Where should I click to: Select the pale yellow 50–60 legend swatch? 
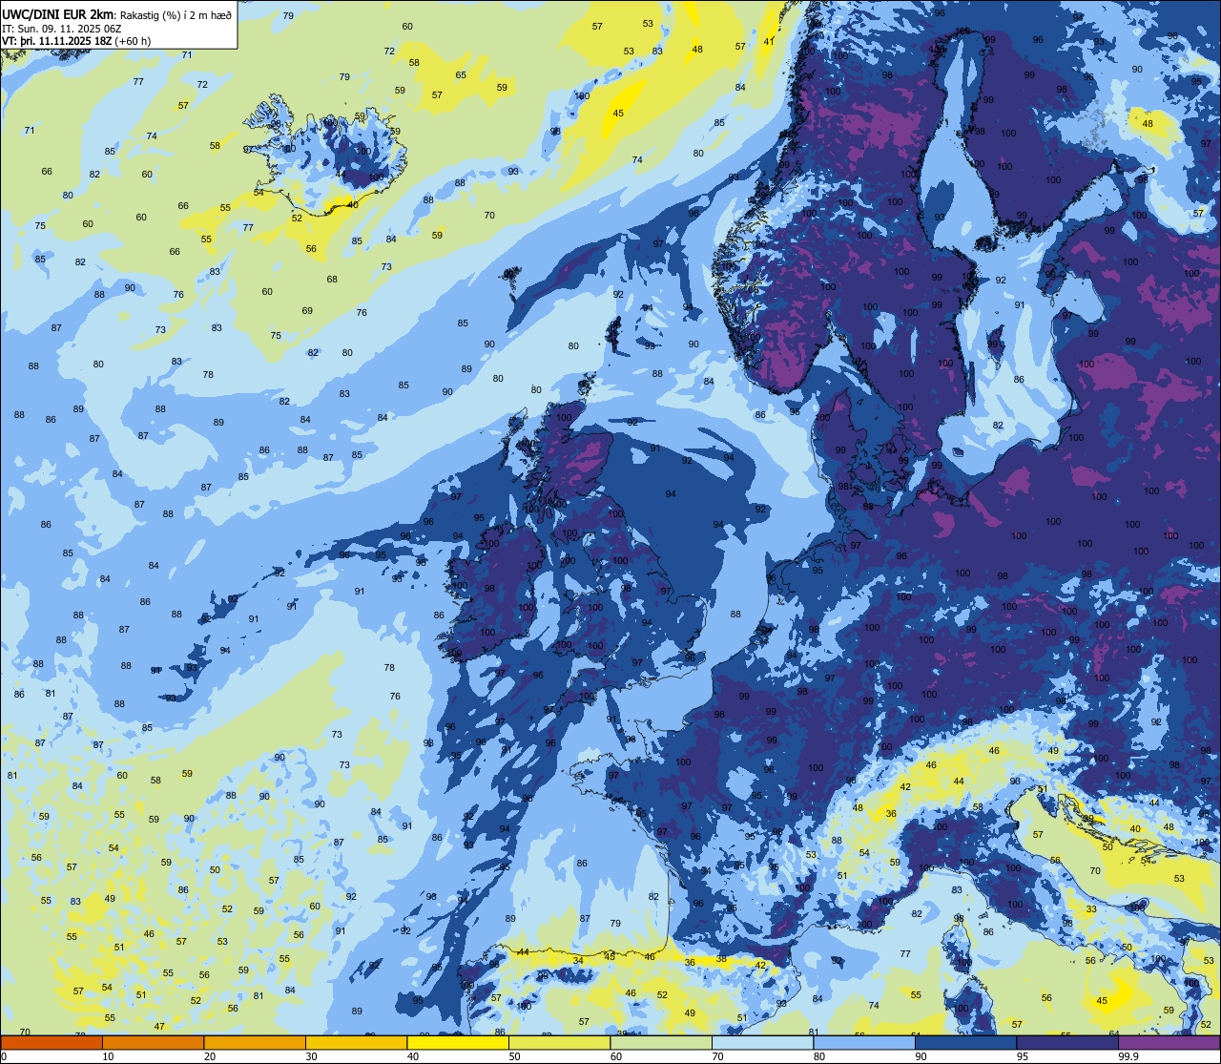coord(559,1042)
